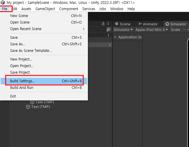Open the Jobs menu
This screenshot has height=147, width=189.
pyautogui.click(x=103, y=9)
